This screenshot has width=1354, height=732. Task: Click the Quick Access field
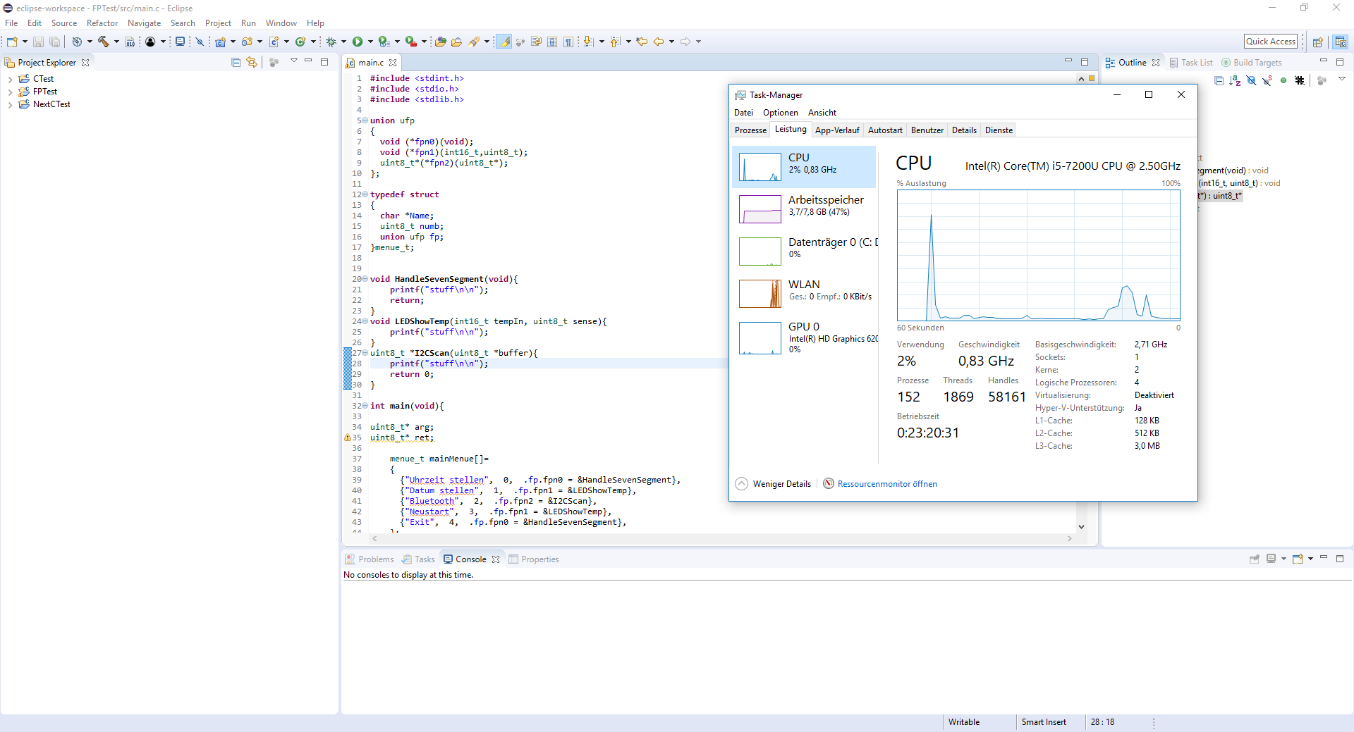1271,42
